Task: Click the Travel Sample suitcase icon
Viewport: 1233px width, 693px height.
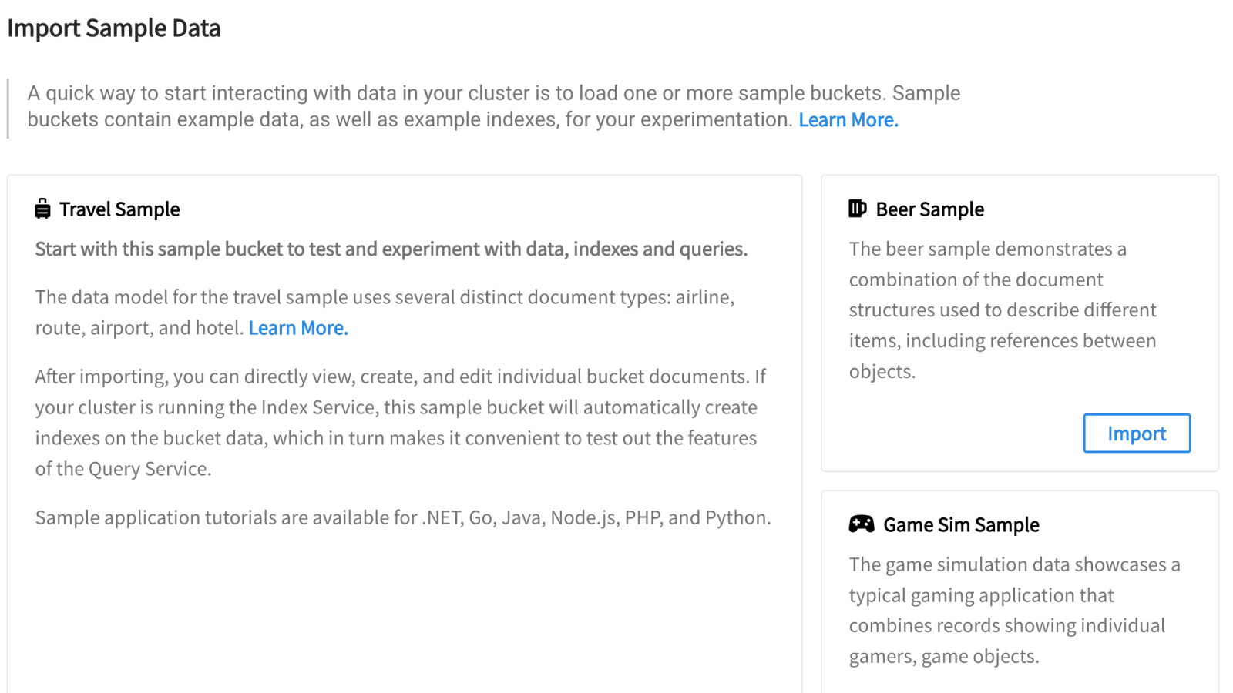Action: tap(42, 209)
